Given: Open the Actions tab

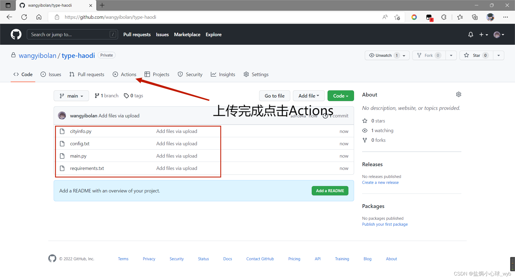Looking at the screenshot, I should [x=124, y=74].
